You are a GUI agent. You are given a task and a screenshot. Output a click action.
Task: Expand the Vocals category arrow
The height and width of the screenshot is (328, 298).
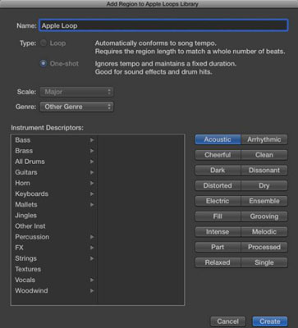92,280
